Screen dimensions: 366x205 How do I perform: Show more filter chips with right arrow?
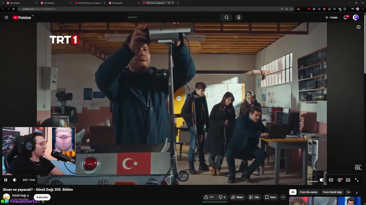coord(357,192)
